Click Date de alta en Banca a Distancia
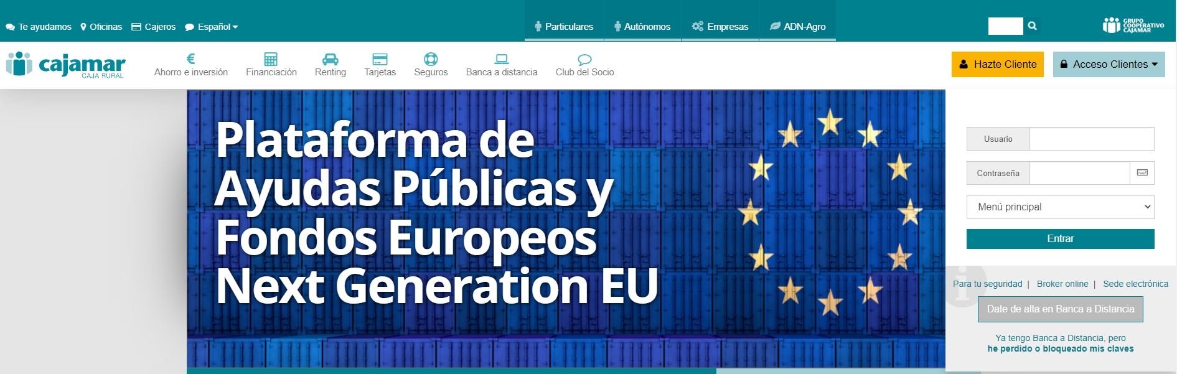This screenshot has height=374, width=1177. (1061, 309)
